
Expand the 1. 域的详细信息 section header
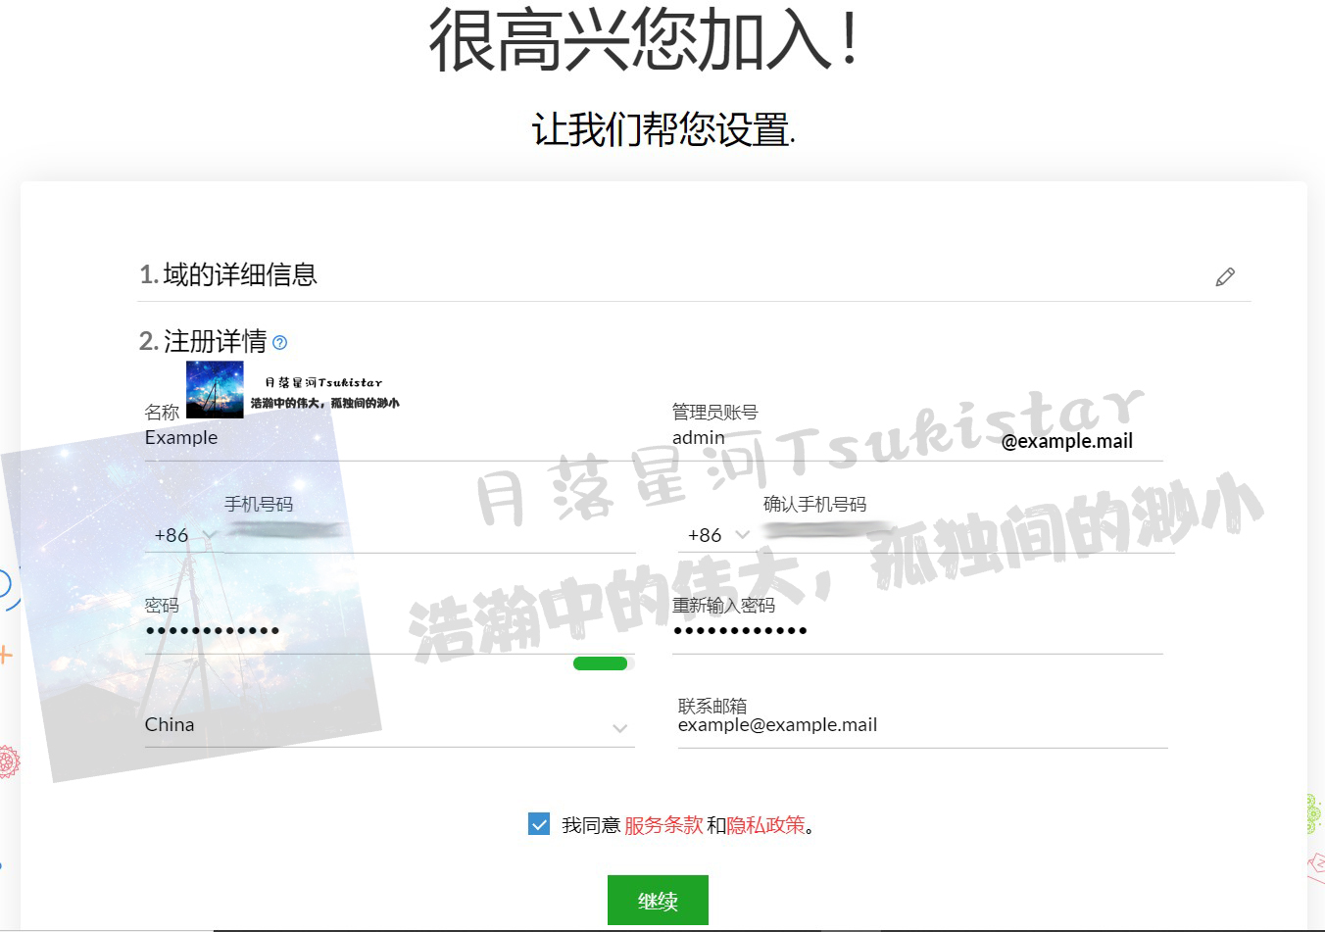(694, 275)
